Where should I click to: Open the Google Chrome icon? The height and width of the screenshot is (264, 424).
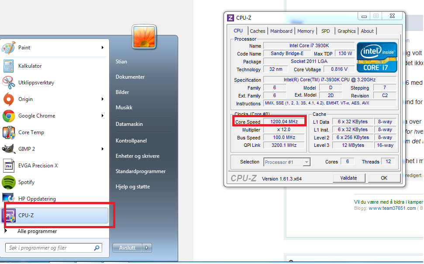click(9, 116)
